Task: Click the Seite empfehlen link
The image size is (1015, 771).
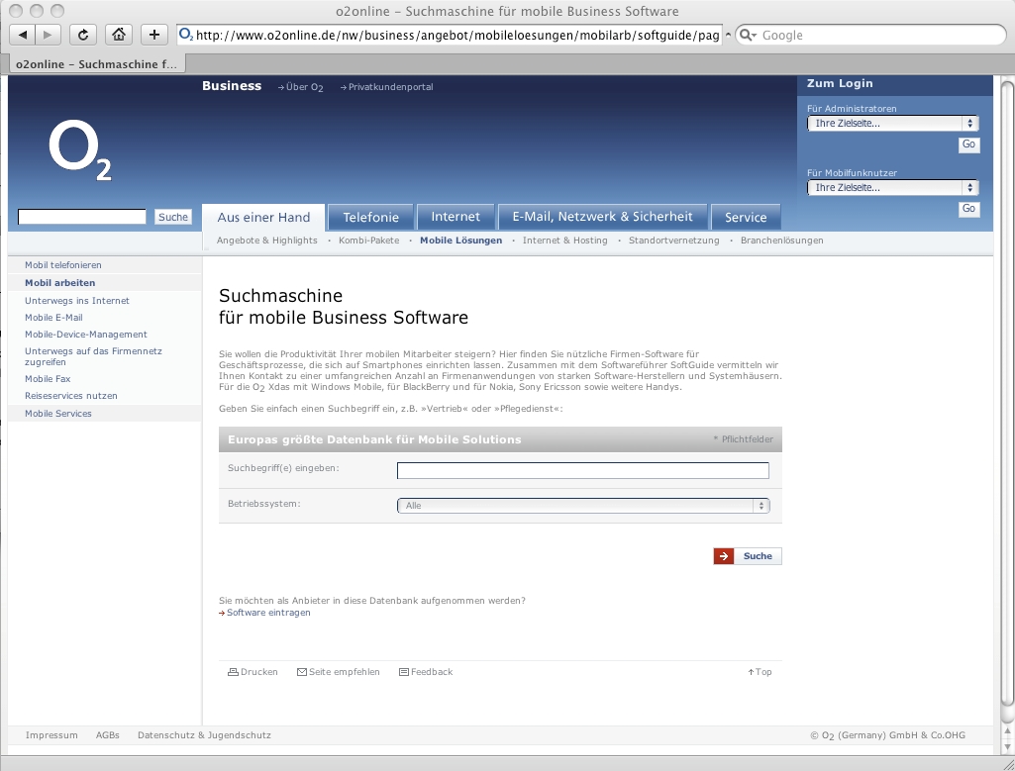Action: [x=344, y=672]
